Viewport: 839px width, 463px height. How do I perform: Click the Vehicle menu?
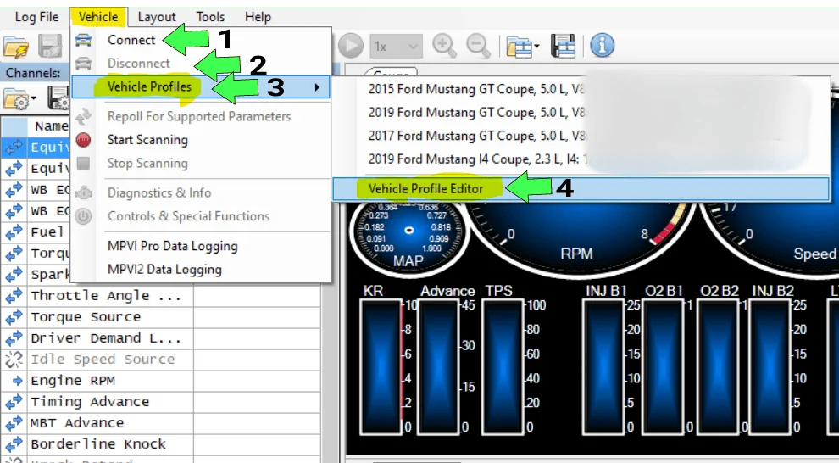pyautogui.click(x=98, y=17)
